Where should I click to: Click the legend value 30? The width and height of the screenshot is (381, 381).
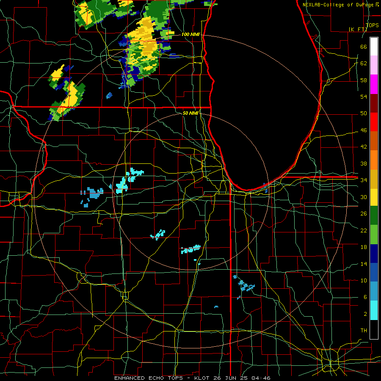[364, 197]
